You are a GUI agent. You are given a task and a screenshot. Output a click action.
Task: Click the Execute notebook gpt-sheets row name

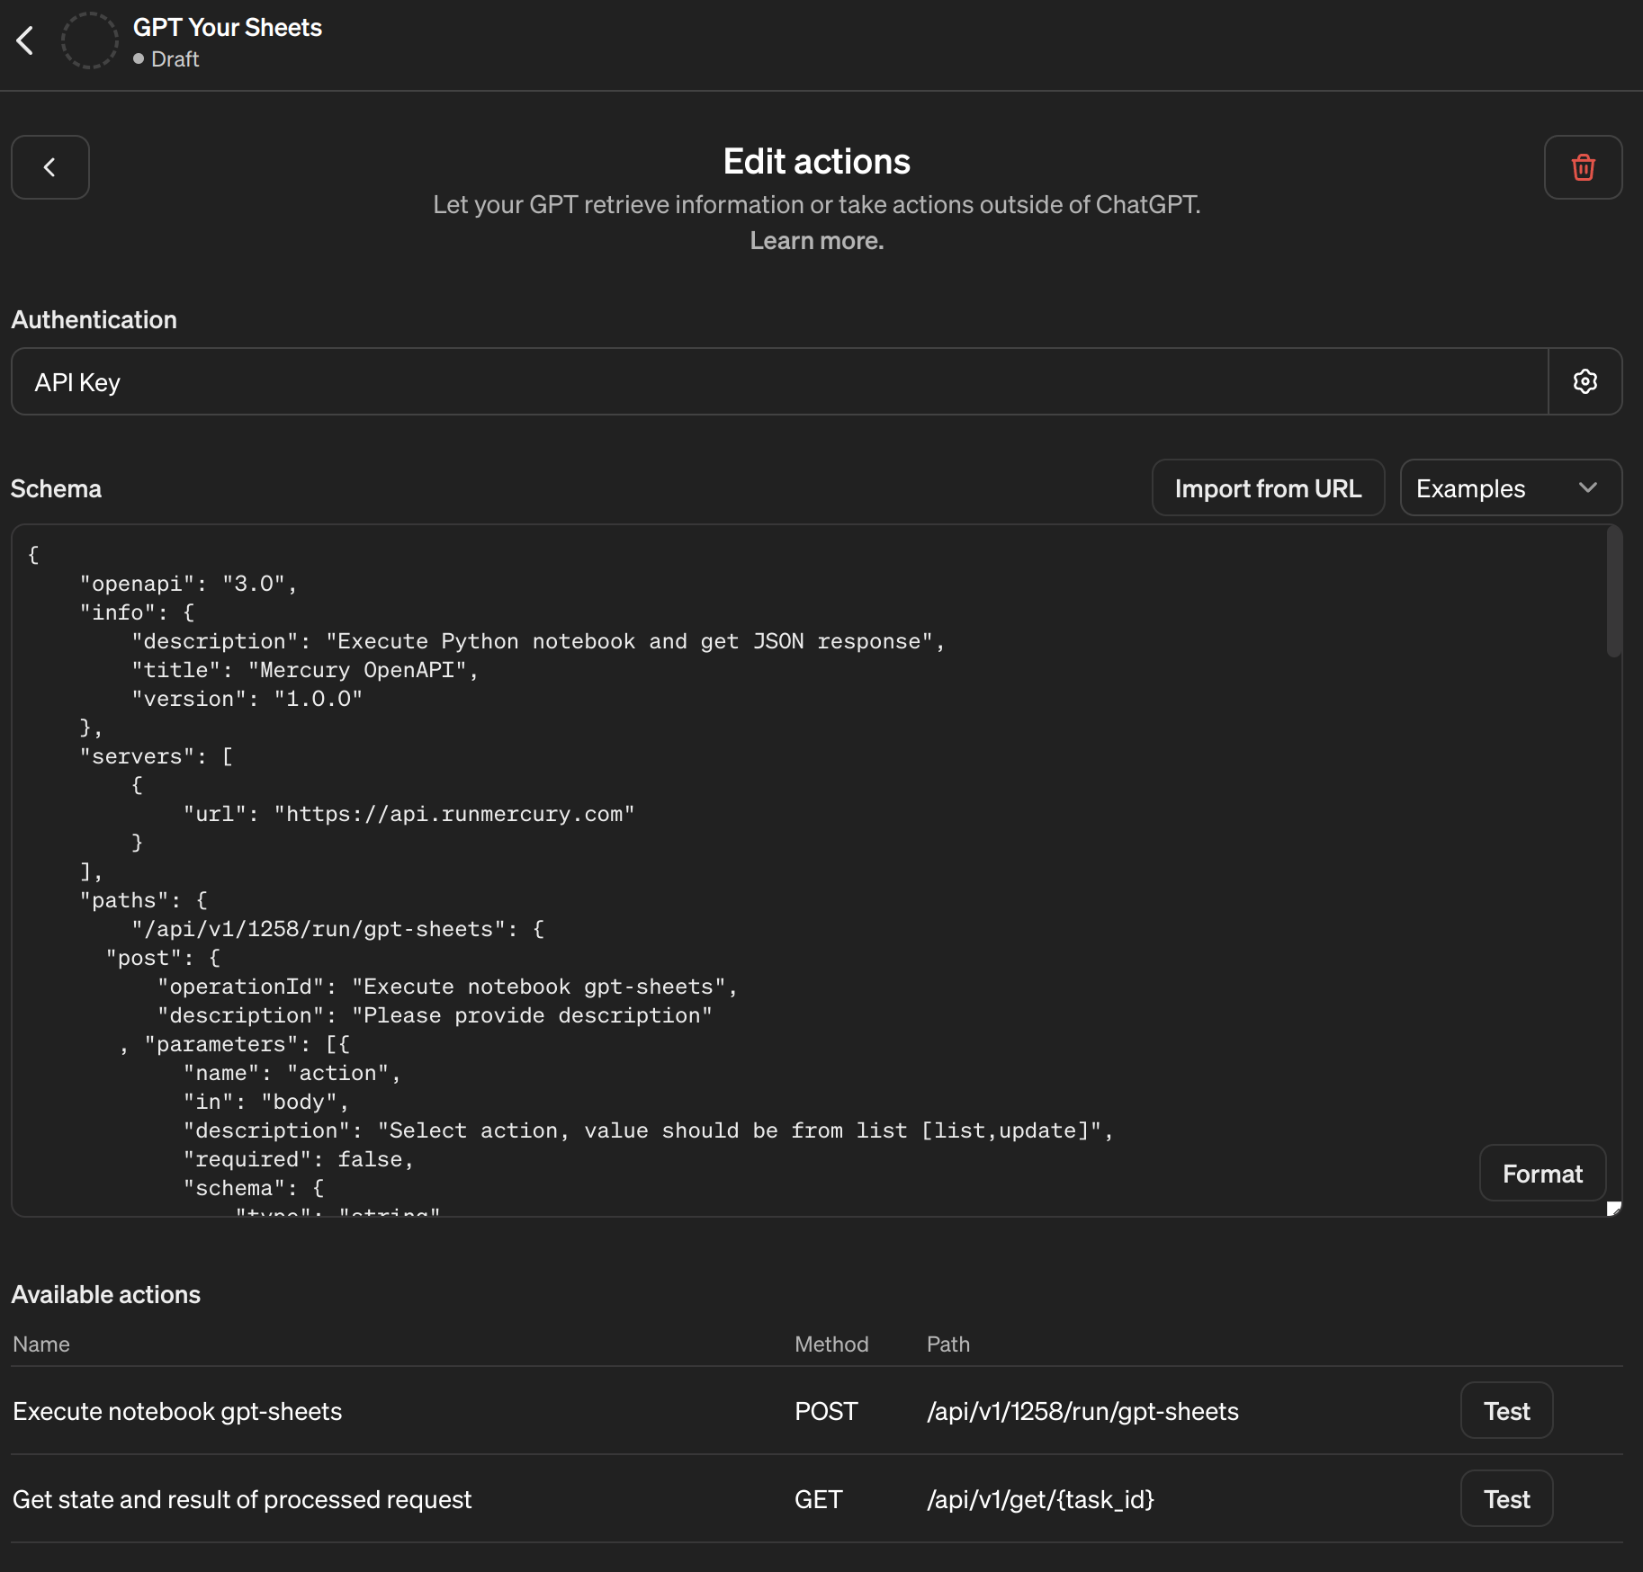(x=177, y=1411)
